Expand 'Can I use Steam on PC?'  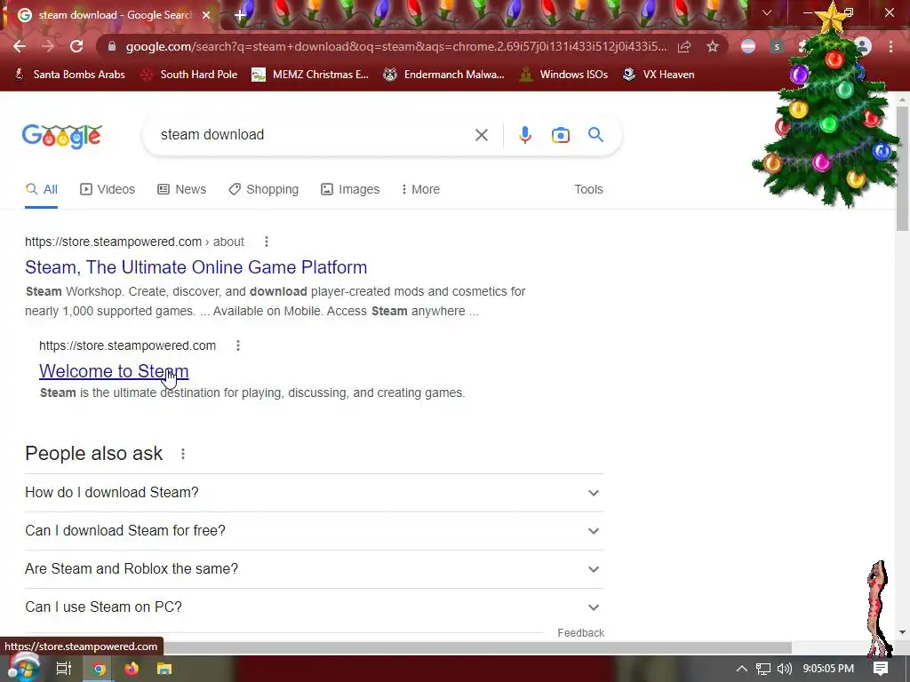click(315, 607)
